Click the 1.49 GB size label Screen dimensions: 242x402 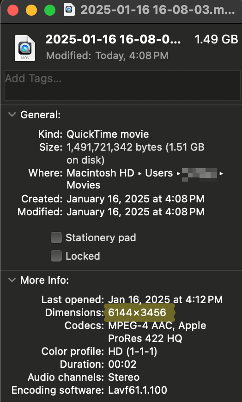pos(217,39)
